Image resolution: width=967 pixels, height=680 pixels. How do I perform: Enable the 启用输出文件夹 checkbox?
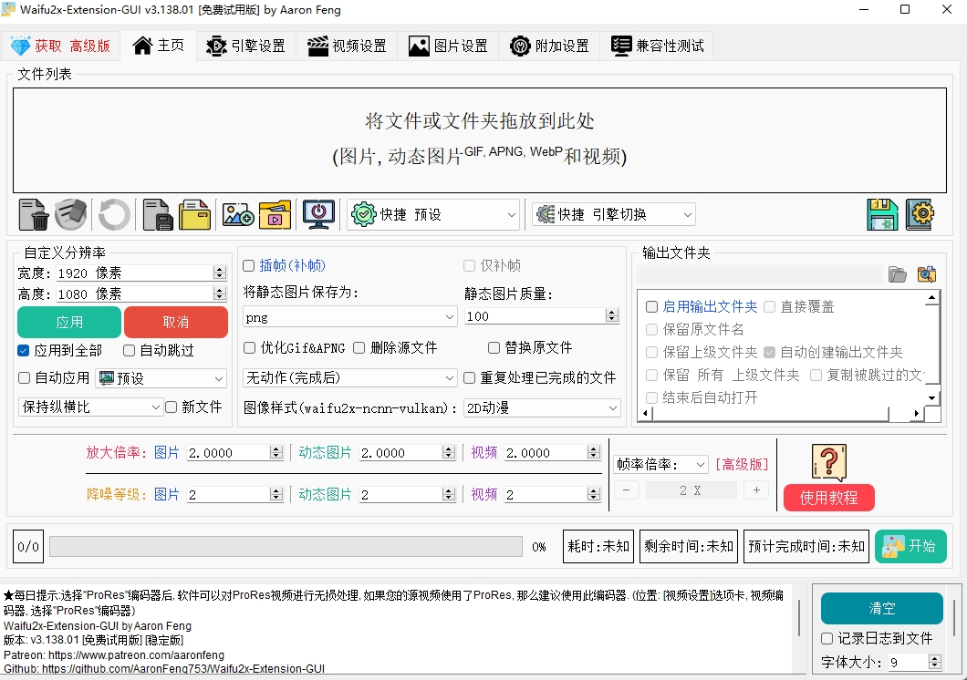(651, 307)
